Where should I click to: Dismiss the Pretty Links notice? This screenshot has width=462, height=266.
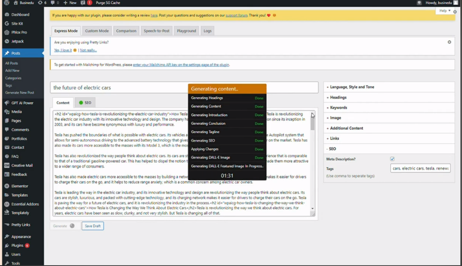[x=450, y=42]
